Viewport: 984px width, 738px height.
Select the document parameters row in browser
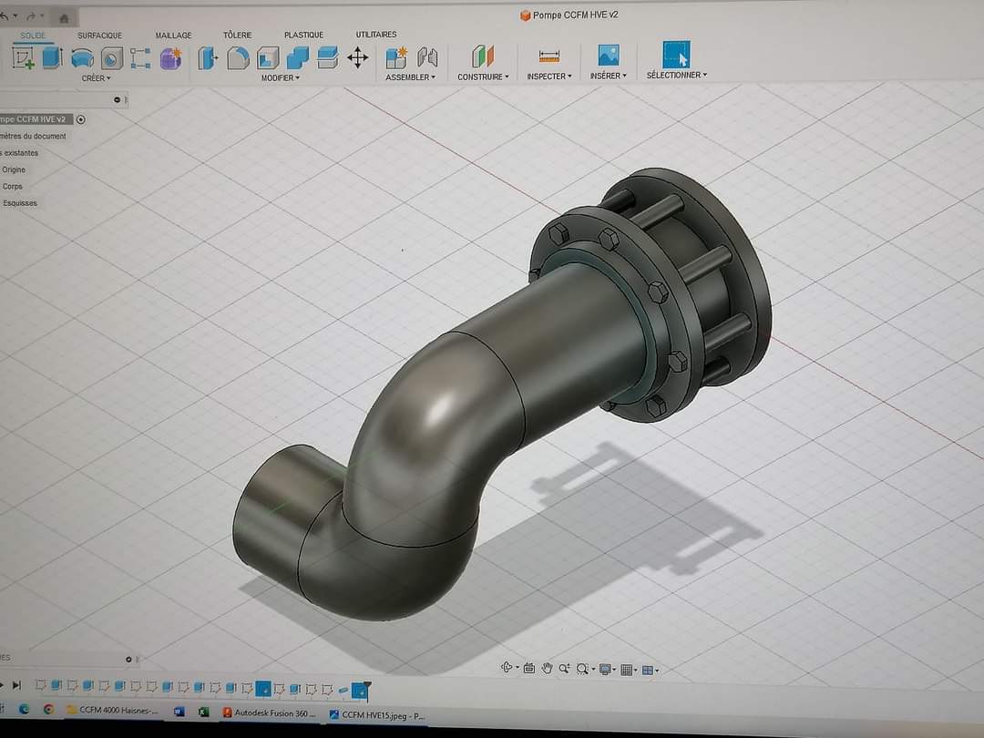point(34,136)
